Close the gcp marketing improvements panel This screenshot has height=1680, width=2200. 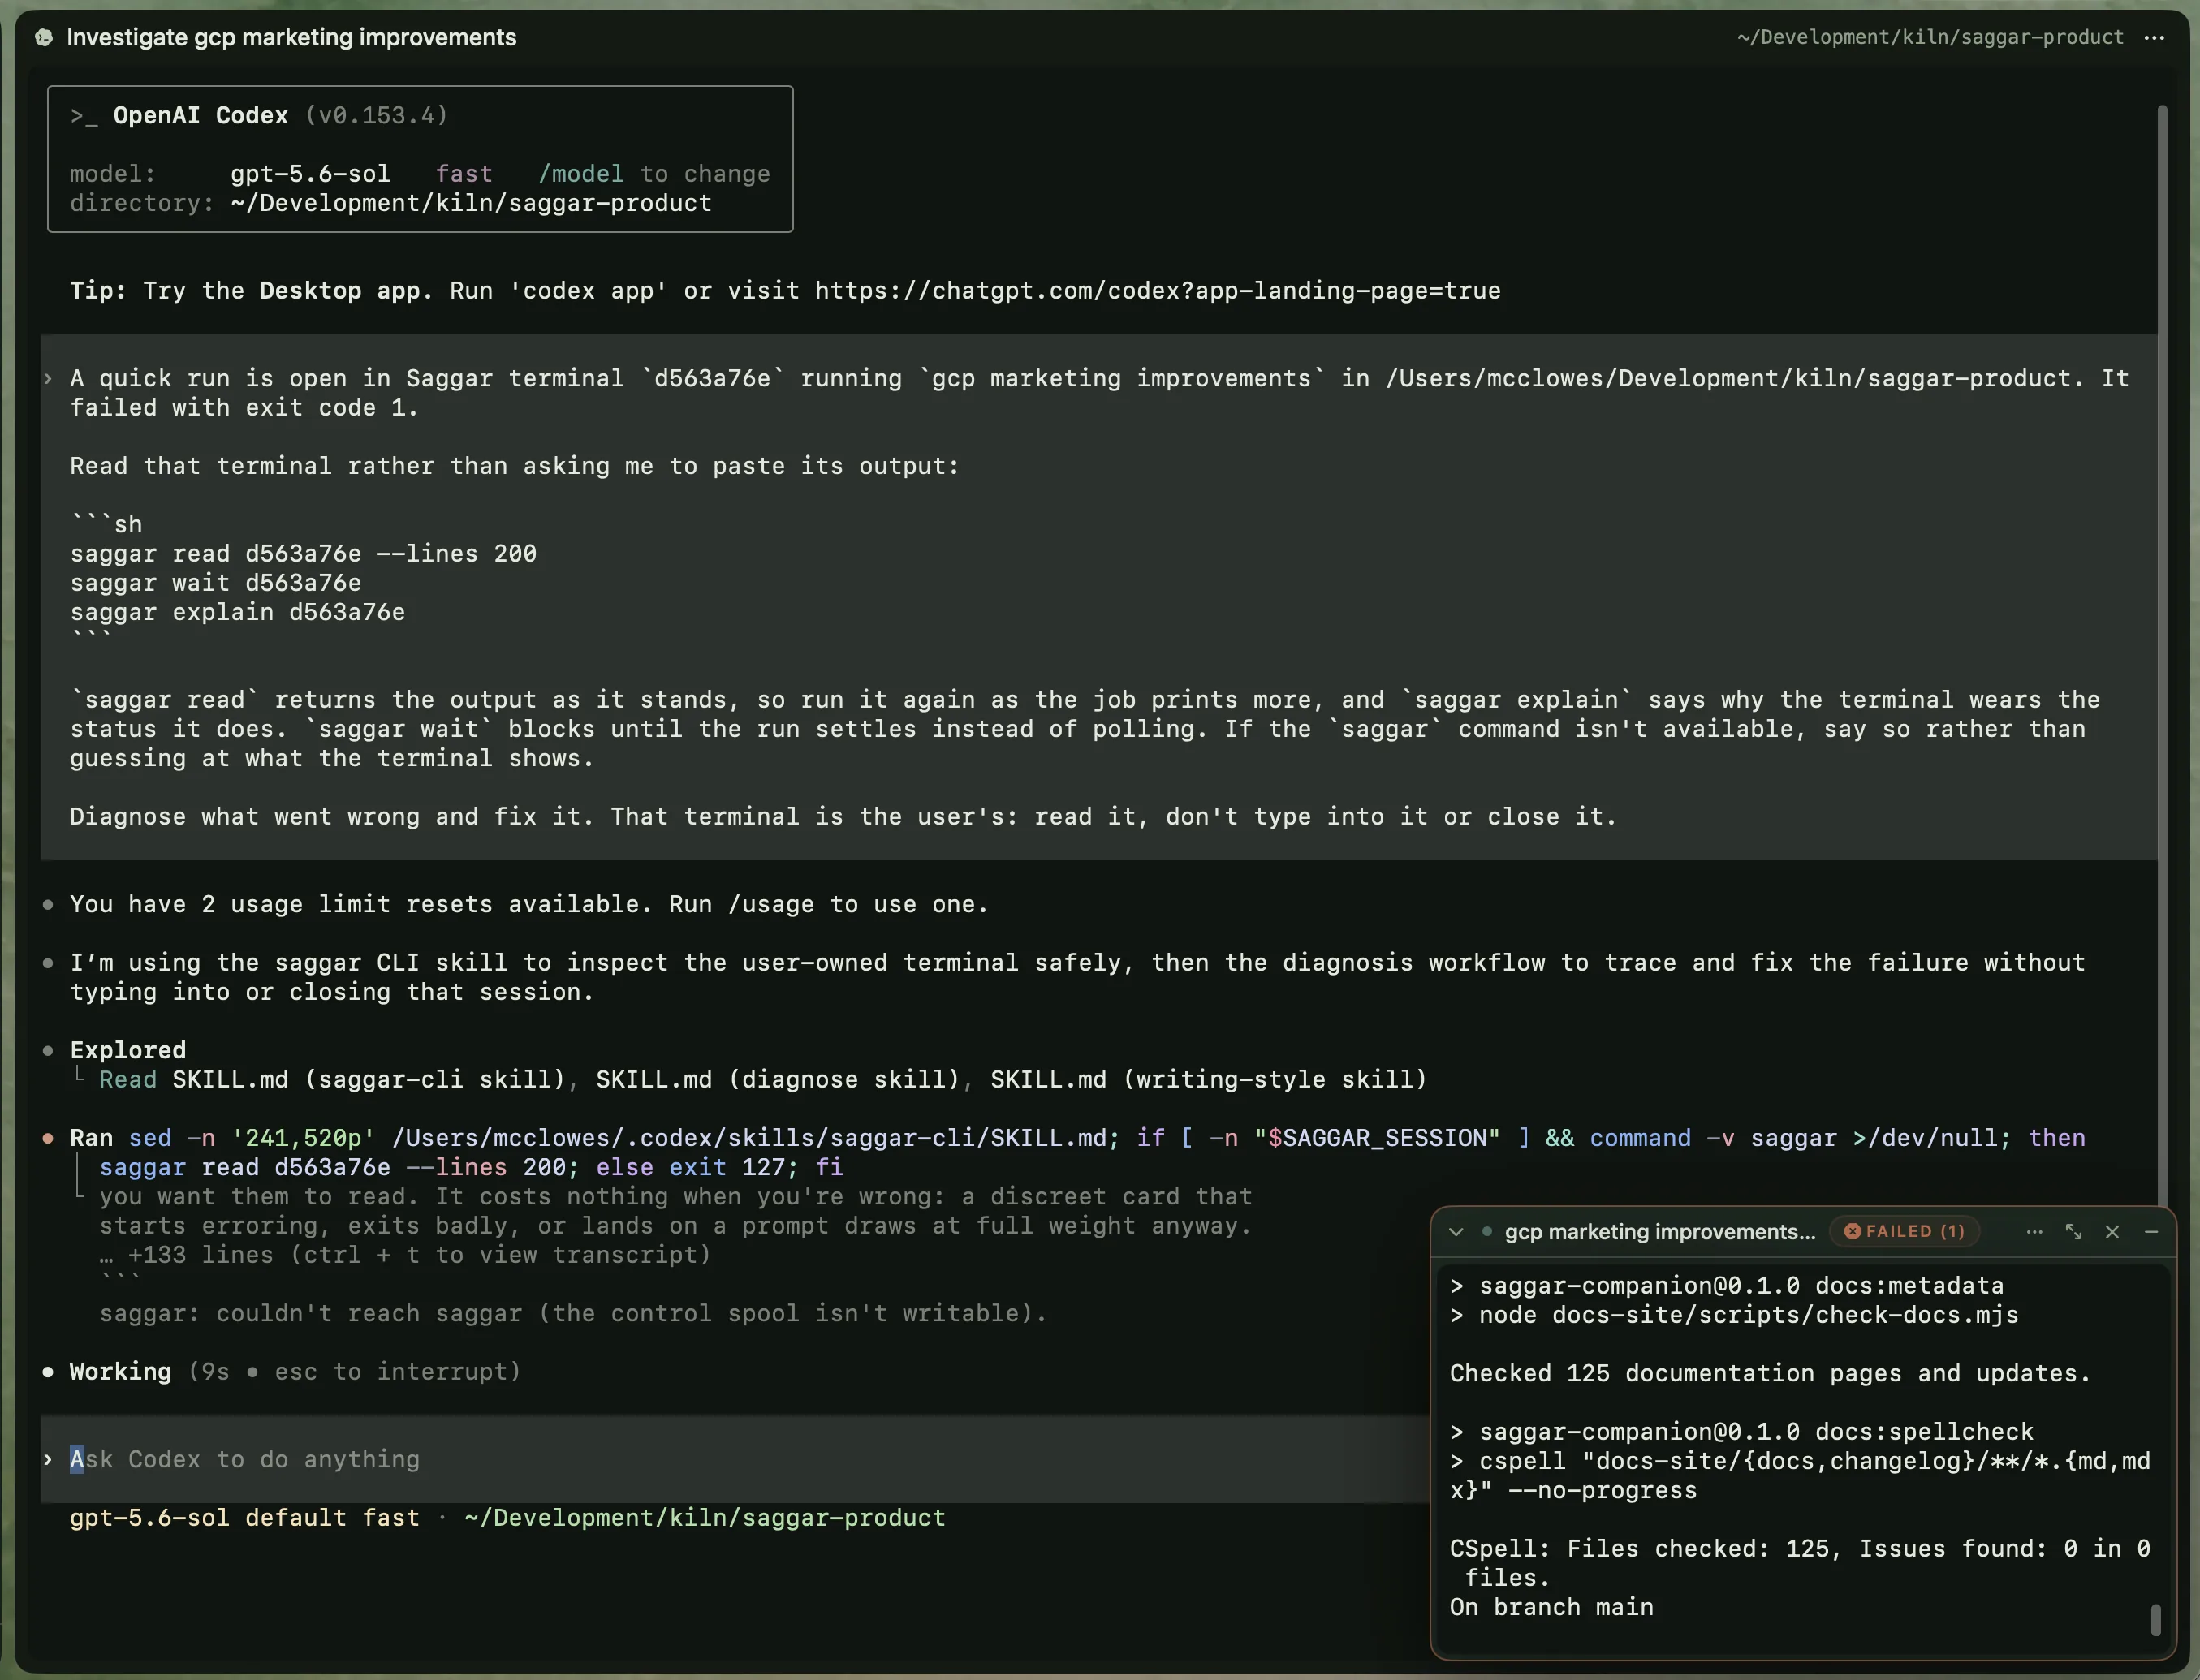[2112, 1232]
